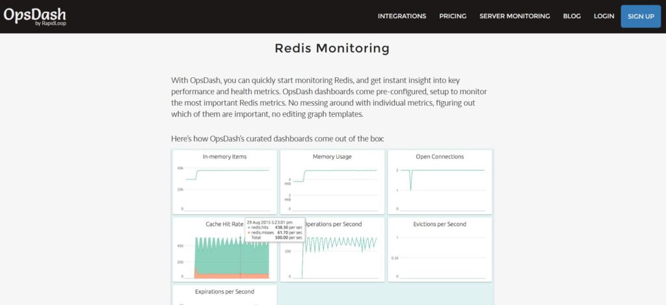Screen dimensions: 666x305
Task: Click the Login link
Action: point(604,16)
